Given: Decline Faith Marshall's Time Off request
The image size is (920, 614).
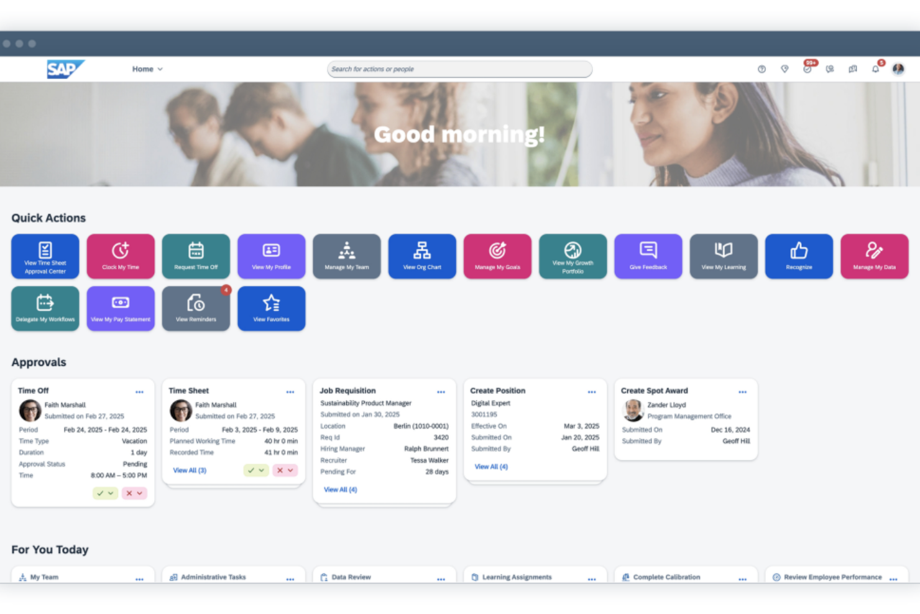Looking at the screenshot, I should 129,493.
